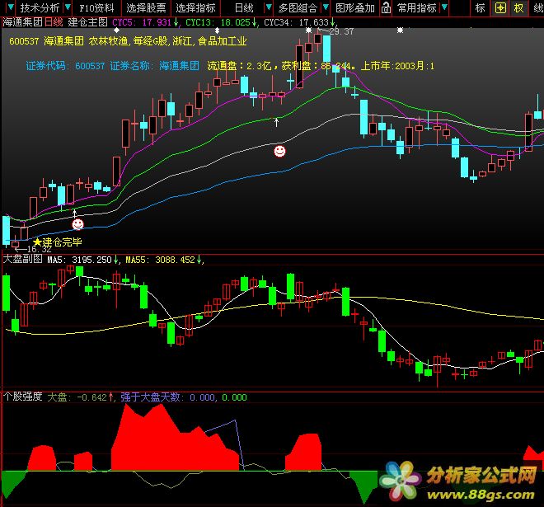Click the 建仓完毕 annotation text
The width and height of the screenshot is (544, 507).
(62, 242)
